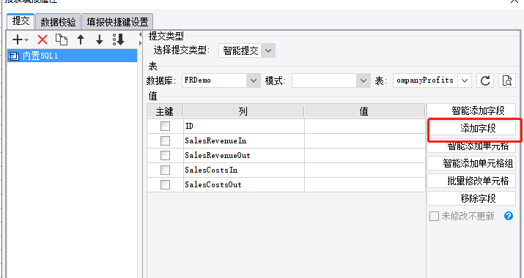The width and height of the screenshot is (524, 278).
Task: Check the primary key box for SalesCostsIn
Action: 165,170
